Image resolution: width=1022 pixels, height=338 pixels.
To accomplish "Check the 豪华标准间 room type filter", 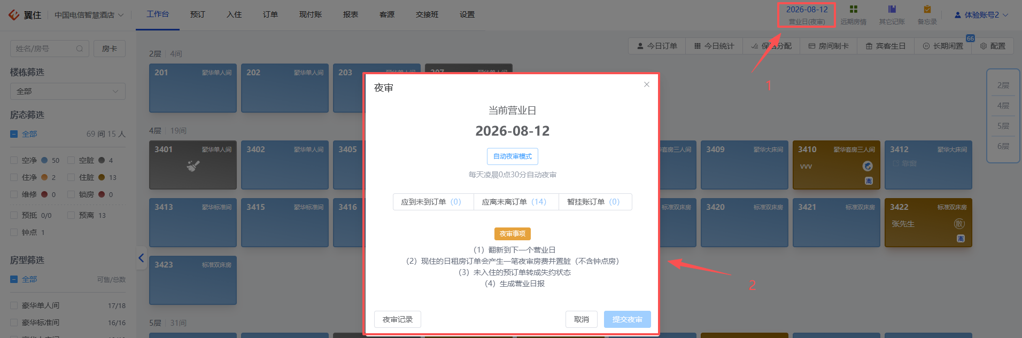I will tap(14, 323).
